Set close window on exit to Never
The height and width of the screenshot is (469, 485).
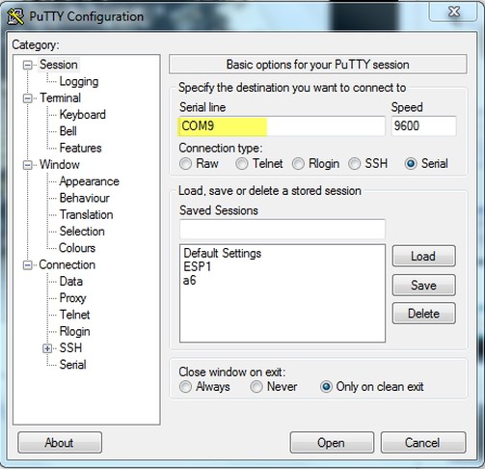[256, 387]
